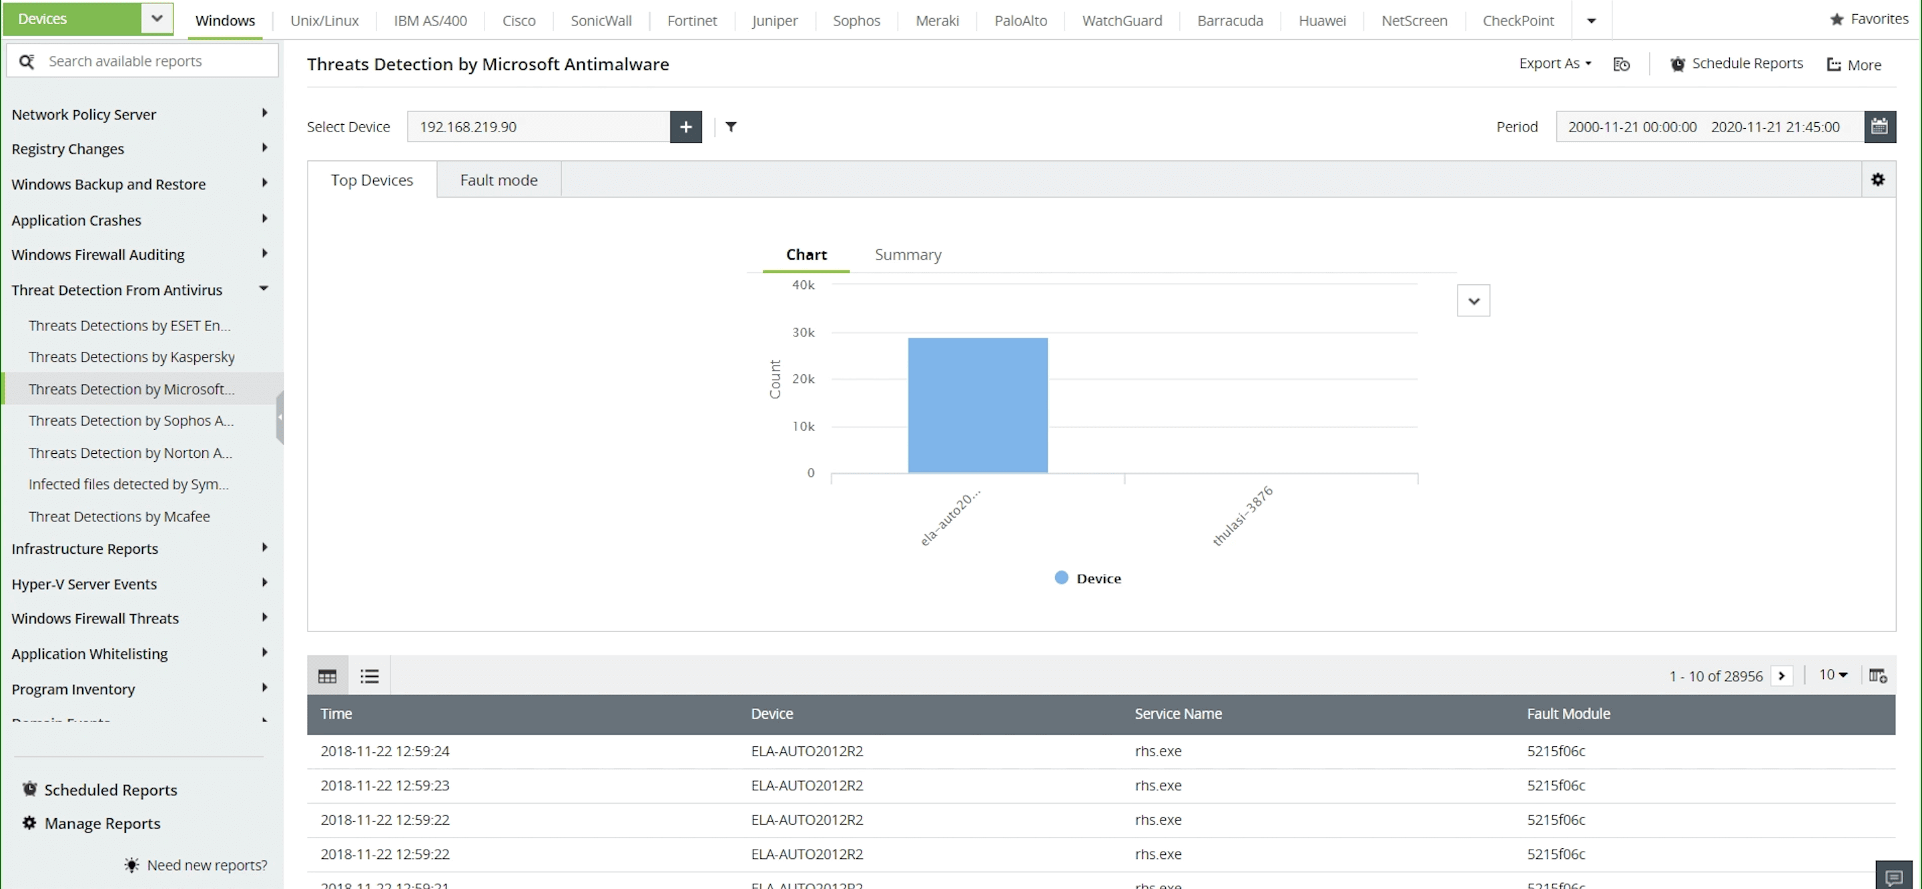Image resolution: width=1922 pixels, height=889 pixels.
Task: Open the Manage Reports link
Action: click(x=102, y=824)
